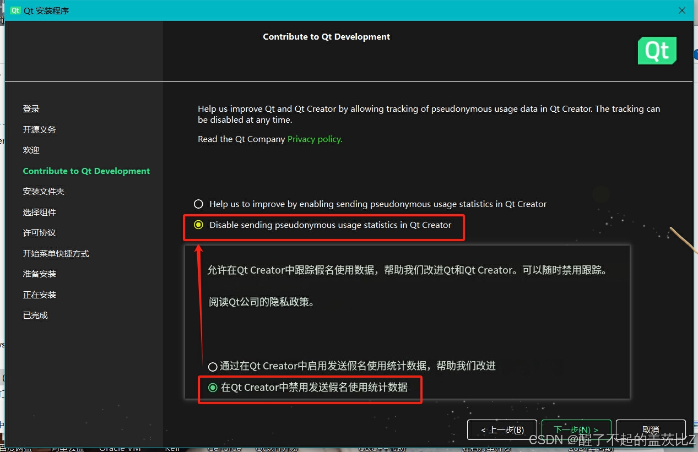Click the 下一步(N) next button
The width and height of the screenshot is (698, 452).
[576, 429]
